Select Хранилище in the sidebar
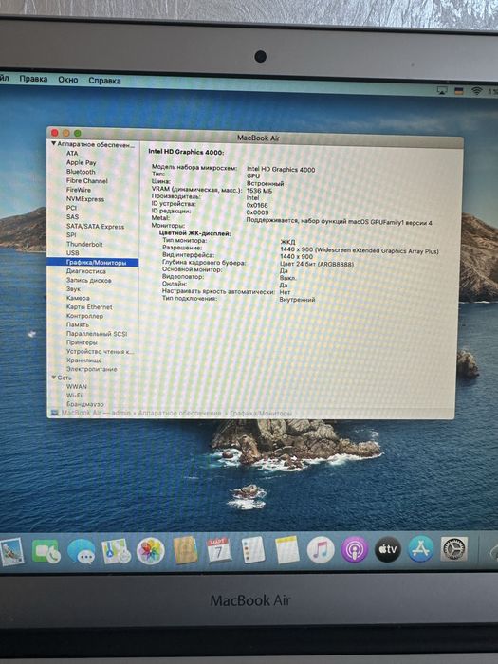Viewport: 498px width, 664px height. point(83,360)
